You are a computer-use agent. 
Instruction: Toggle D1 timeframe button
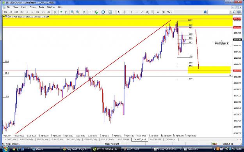coord(37,12)
